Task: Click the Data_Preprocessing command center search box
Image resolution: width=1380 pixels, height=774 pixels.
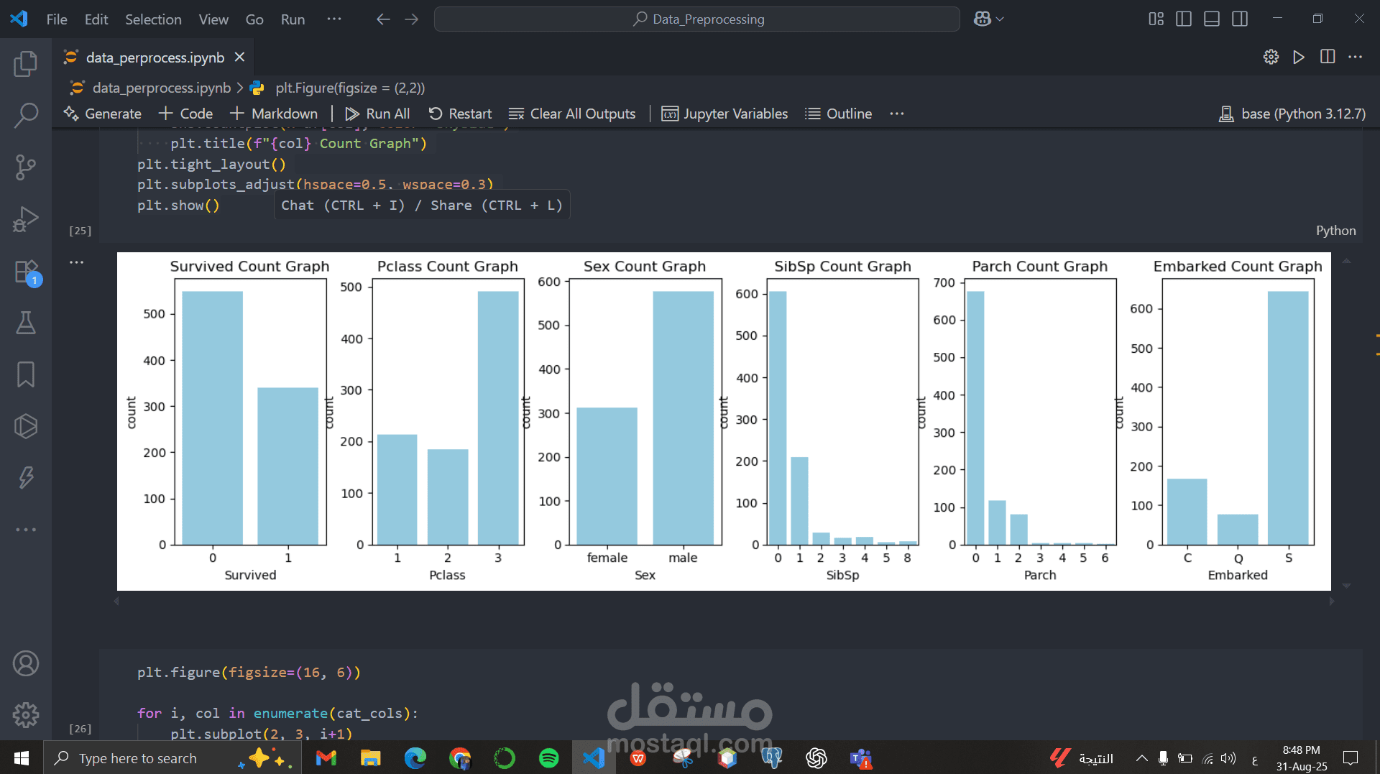Action: tap(696, 19)
